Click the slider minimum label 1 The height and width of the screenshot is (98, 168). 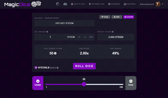(46, 87)
